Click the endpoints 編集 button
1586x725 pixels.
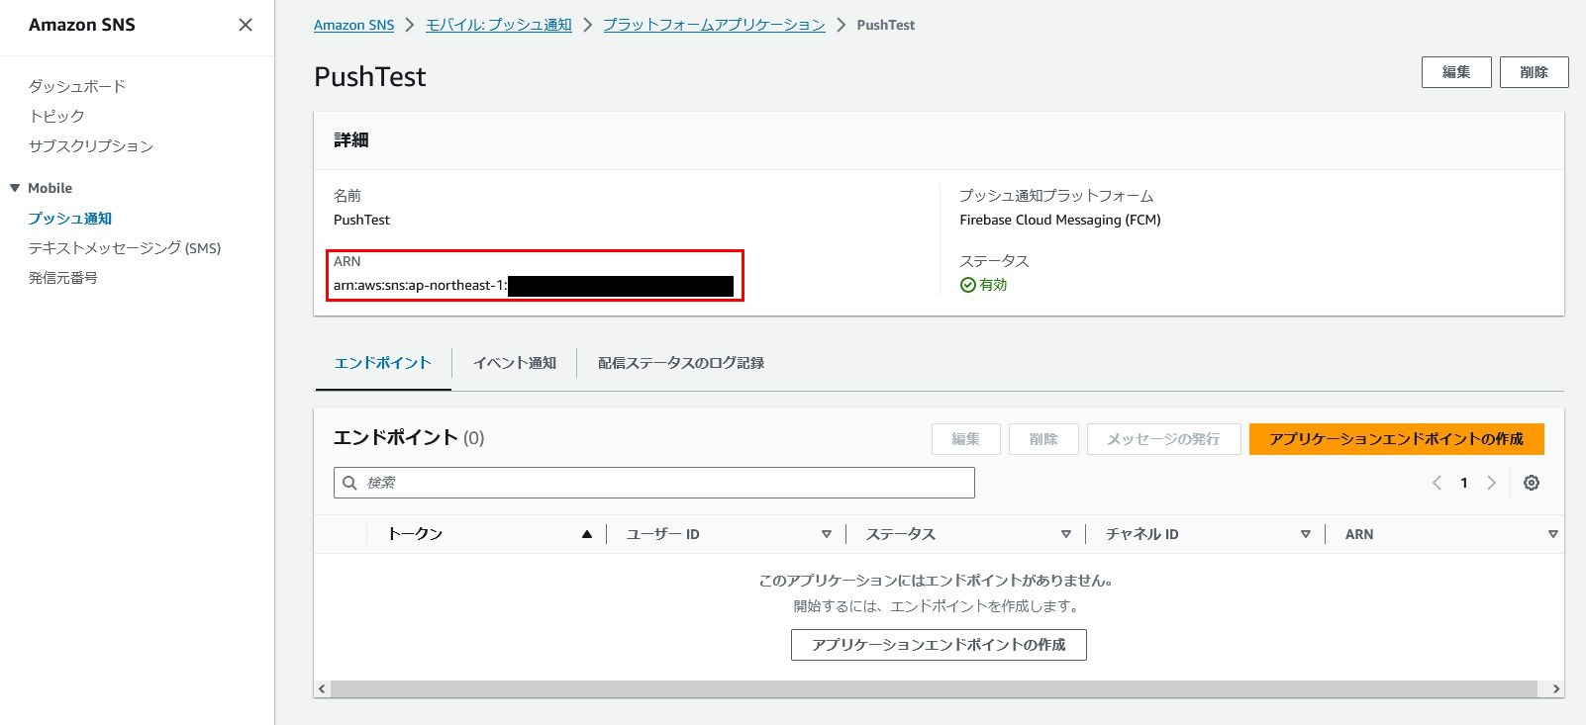[x=965, y=439]
